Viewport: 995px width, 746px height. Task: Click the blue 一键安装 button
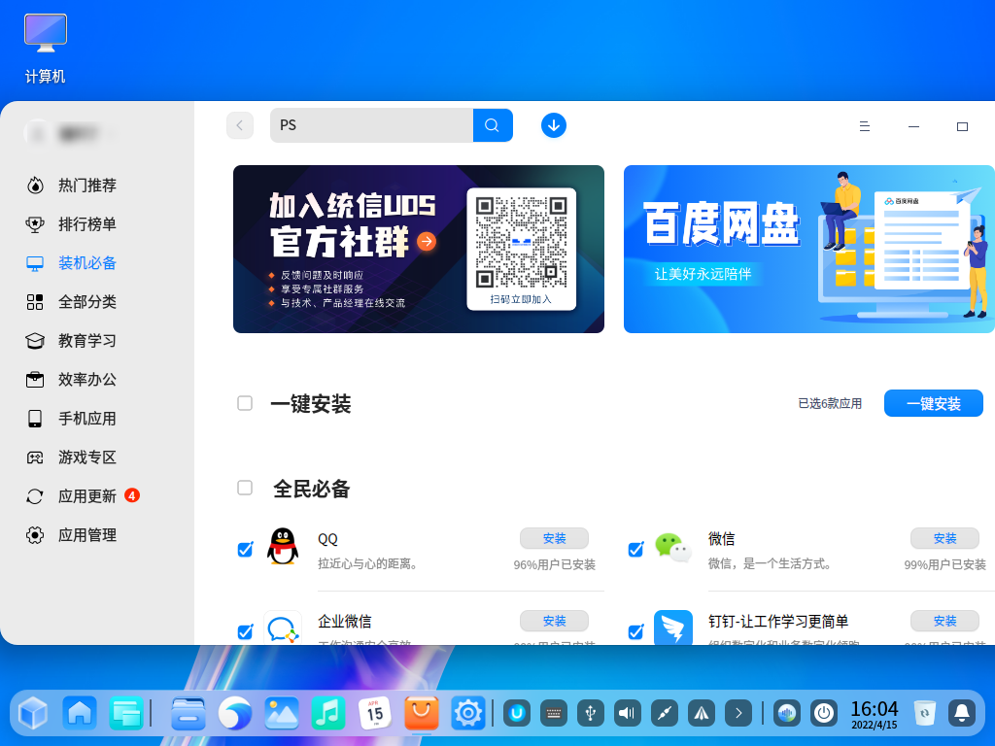click(x=934, y=403)
